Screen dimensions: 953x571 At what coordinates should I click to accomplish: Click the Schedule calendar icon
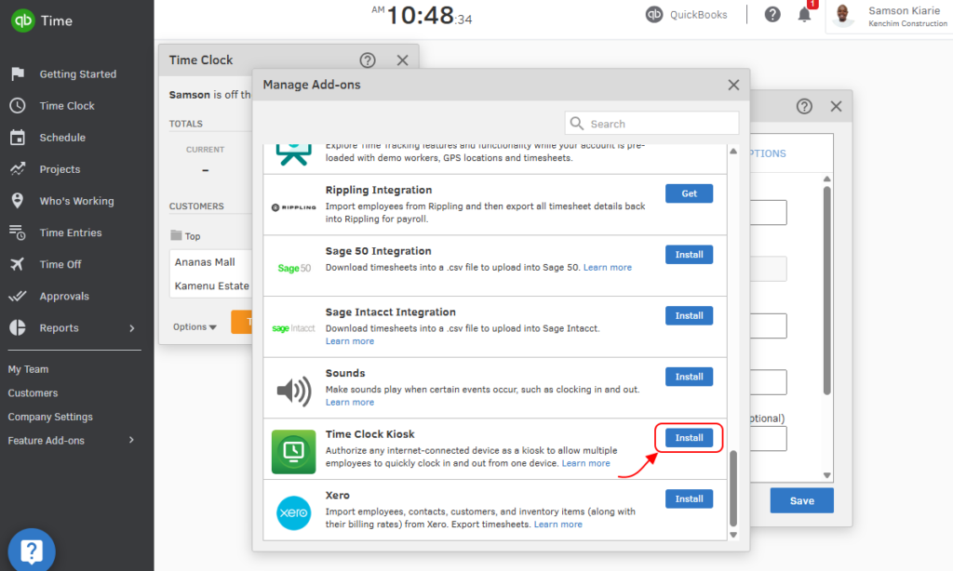click(18, 138)
